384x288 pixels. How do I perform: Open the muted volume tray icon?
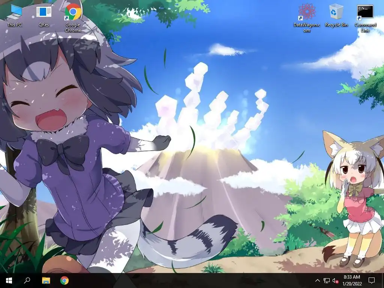[336, 280]
